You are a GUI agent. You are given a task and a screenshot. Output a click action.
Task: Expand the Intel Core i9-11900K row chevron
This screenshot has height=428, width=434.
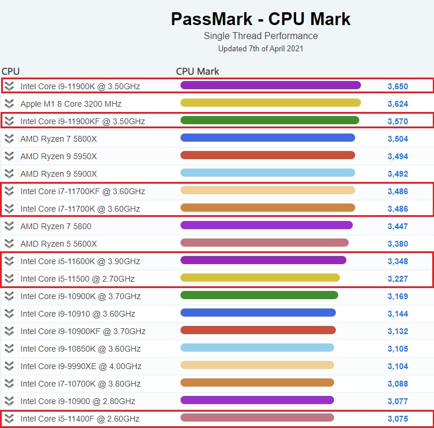point(9,86)
